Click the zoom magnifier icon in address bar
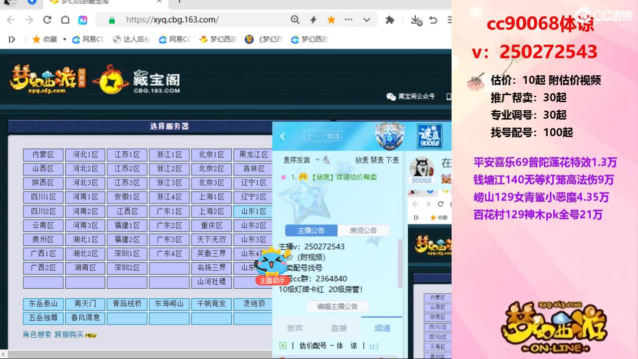The height and width of the screenshot is (359, 638). (295, 20)
